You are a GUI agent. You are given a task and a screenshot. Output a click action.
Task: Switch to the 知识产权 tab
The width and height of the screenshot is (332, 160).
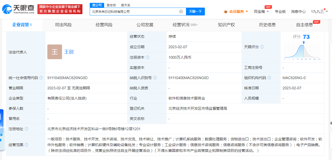226,25
